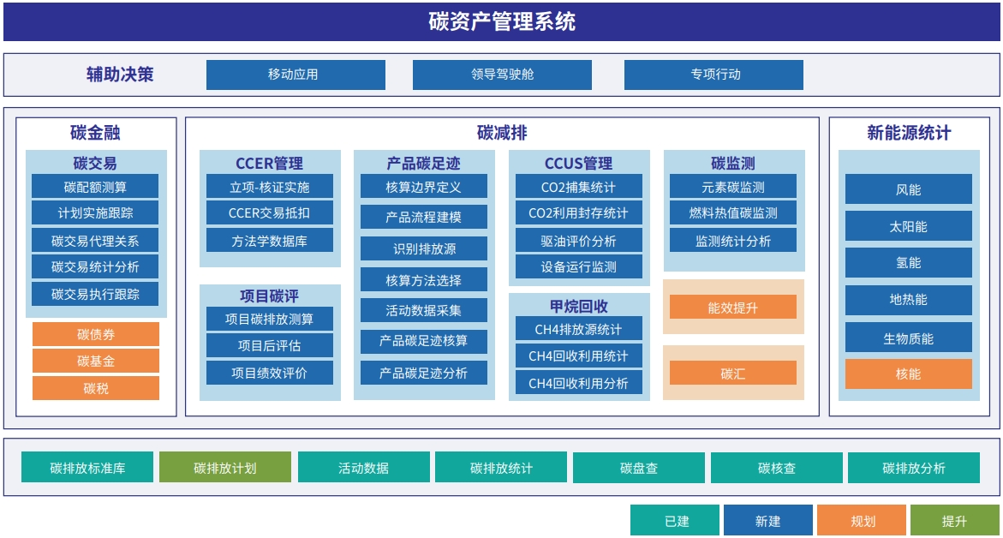
Task: Click CH4回收利用分析
Action: coord(578,383)
